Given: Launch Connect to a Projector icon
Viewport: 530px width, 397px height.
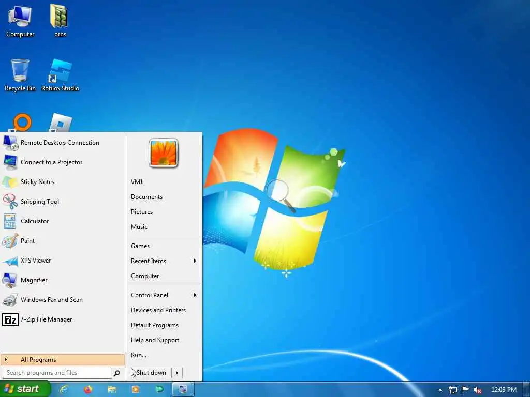Looking at the screenshot, I should [10, 162].
